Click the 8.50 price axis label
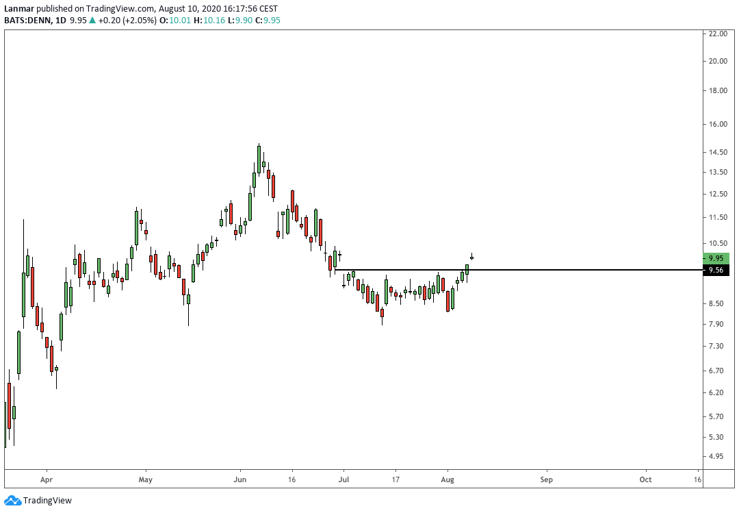The width and height of the screenshot is (739, 513). tap(716, 303)
